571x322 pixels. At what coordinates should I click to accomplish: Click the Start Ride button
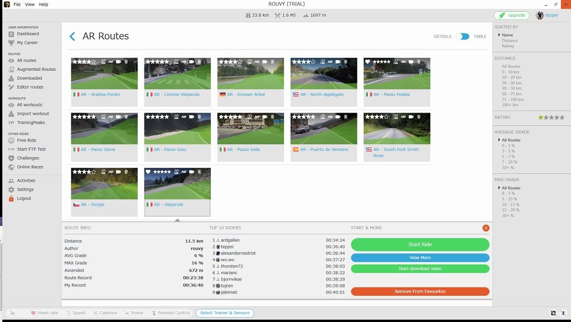coord(420,245)
